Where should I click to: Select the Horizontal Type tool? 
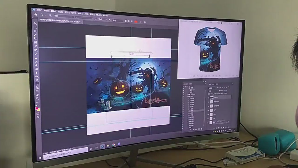click(x=37, y=84)
